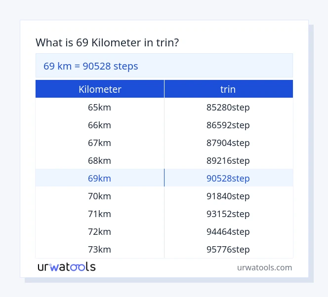Click the highlighted 90528step value

coord(228,178)
